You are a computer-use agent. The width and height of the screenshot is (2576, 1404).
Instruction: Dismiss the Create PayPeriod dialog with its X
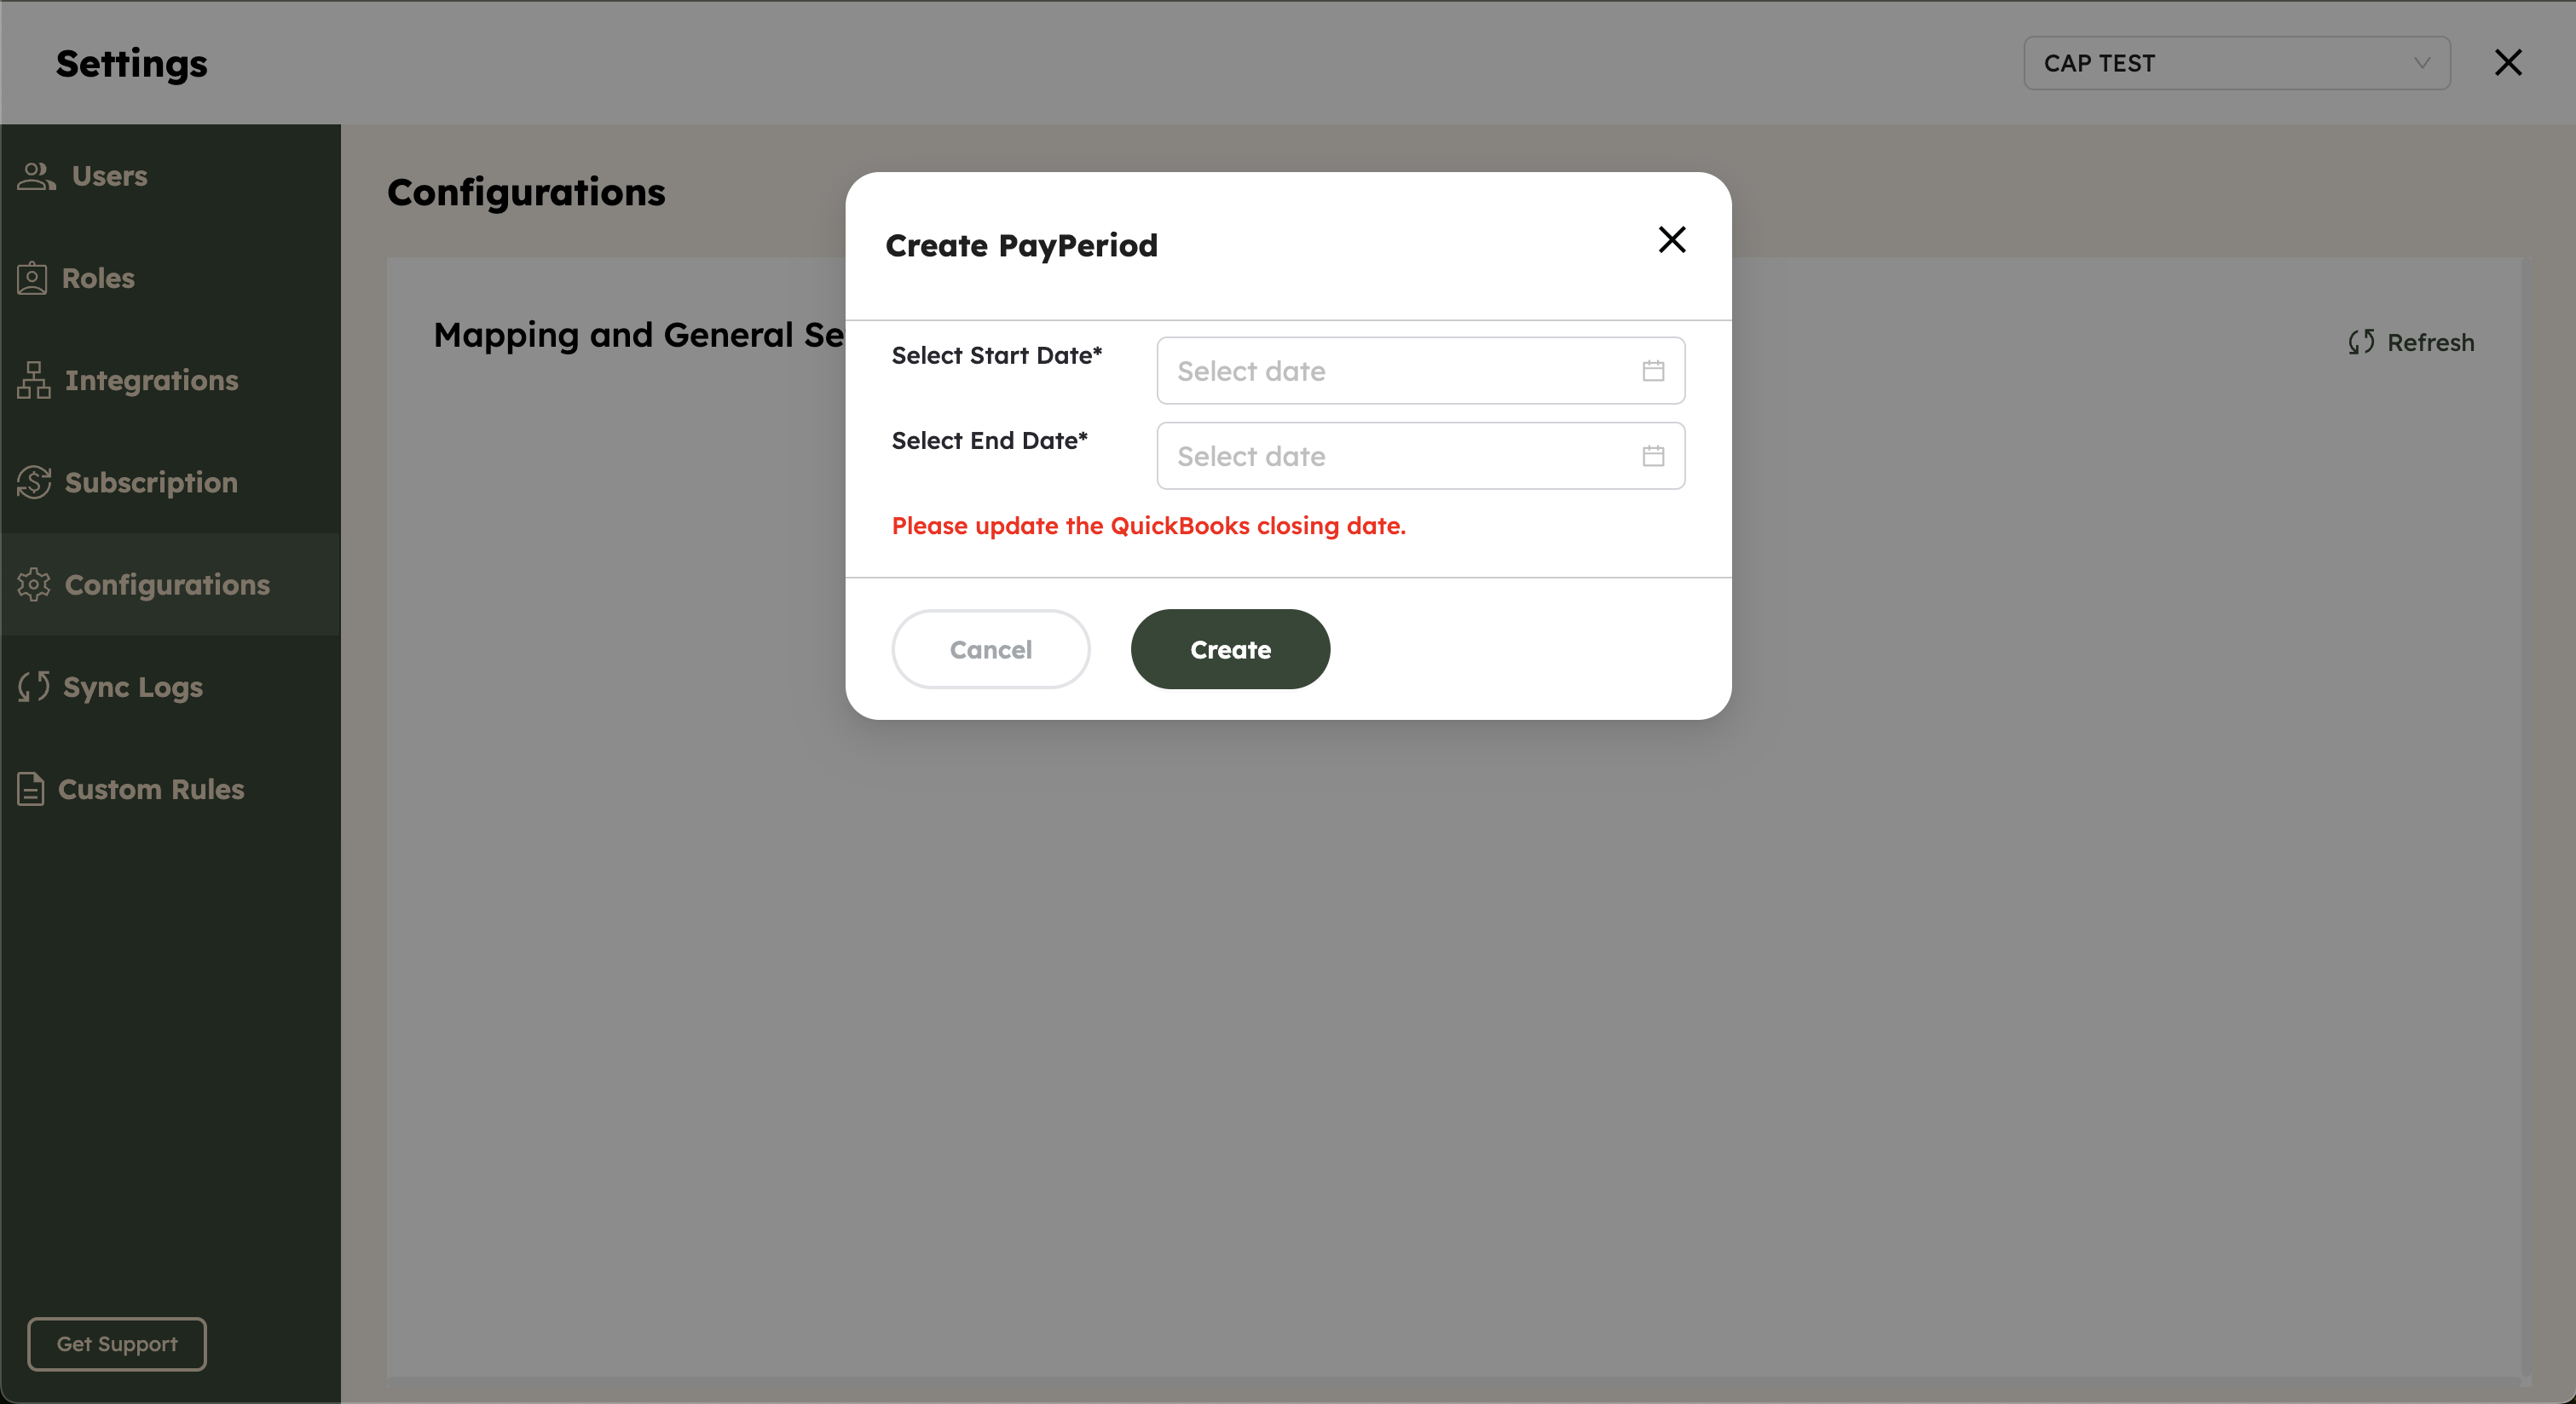[1671, 240]
